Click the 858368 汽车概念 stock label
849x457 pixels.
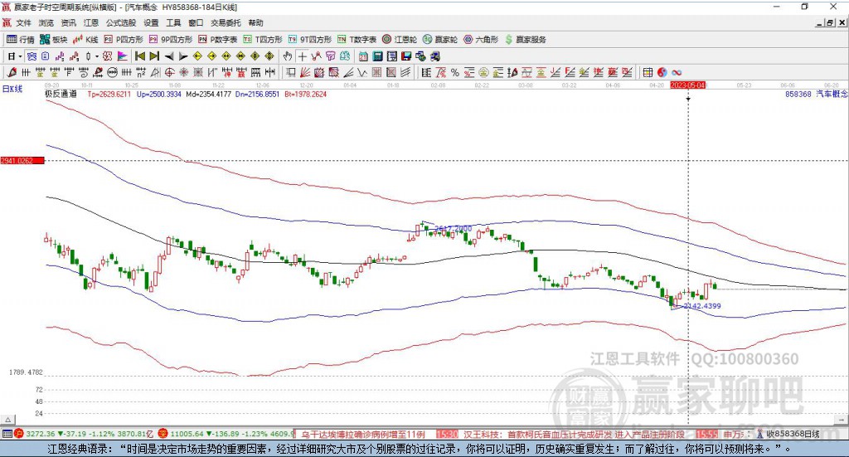pyautogui.click(x=816, y=94)
